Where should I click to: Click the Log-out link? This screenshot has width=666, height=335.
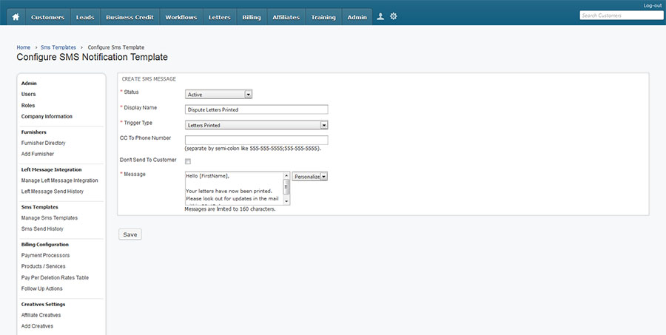(x=652, y=5)
